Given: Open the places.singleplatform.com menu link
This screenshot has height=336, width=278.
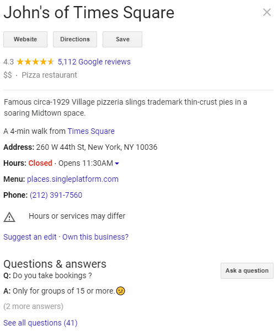Looking at the screenshot, I should 73,179.
